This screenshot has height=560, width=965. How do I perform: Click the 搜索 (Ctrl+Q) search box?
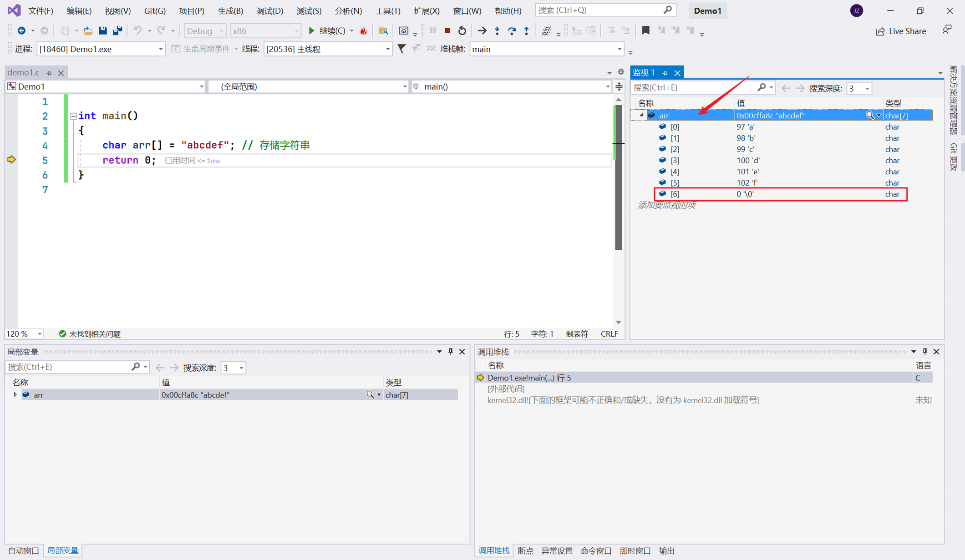point(600,10)
